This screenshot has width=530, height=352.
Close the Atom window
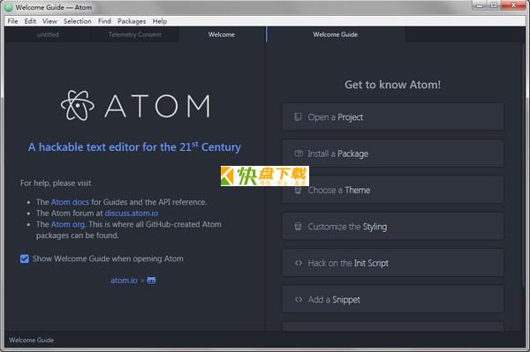pos(513,5)
